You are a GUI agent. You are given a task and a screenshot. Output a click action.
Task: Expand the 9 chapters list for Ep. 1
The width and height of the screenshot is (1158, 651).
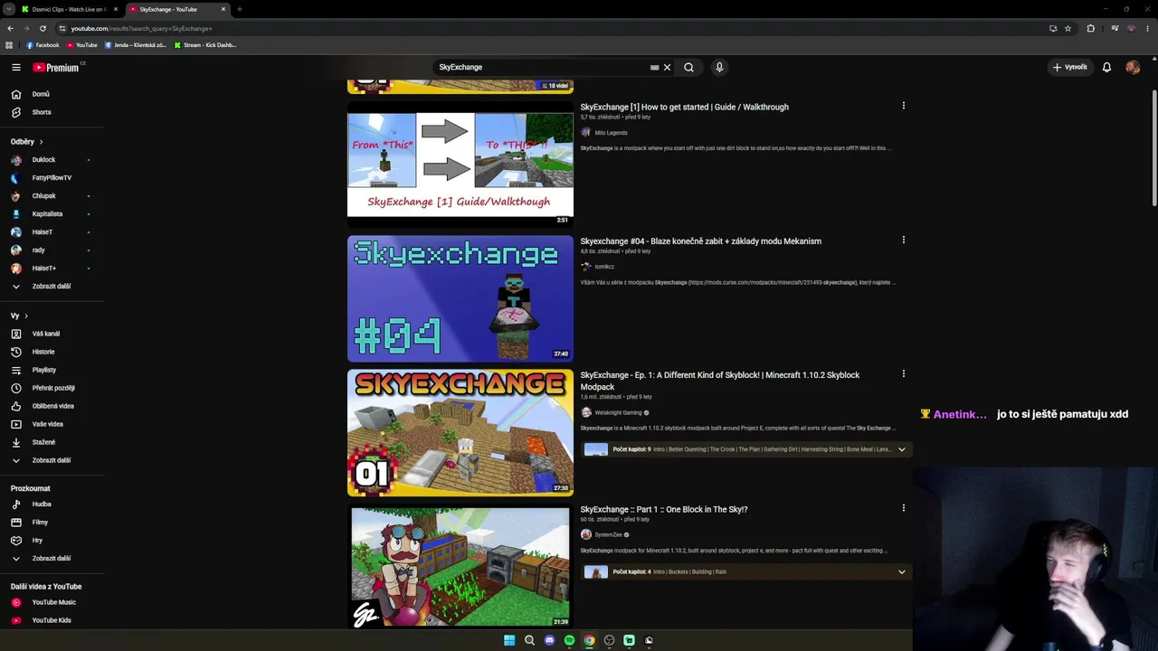[x=901, y=449]
